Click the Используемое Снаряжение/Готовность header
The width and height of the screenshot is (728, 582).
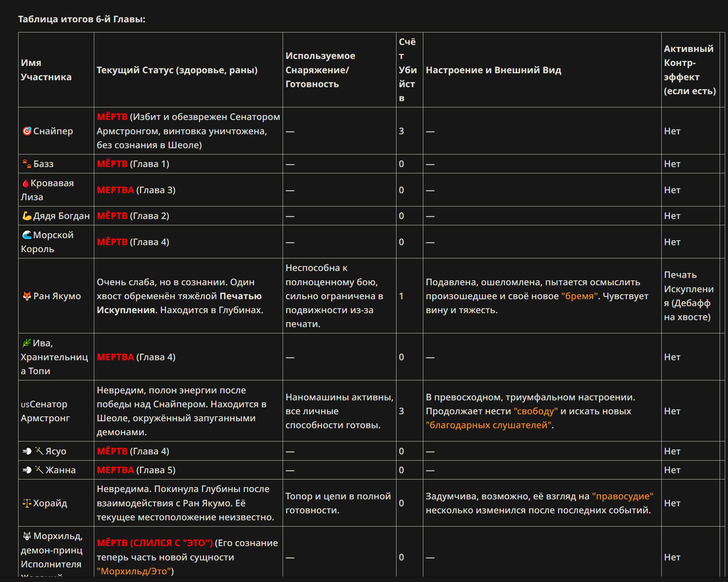click(320, 70)
